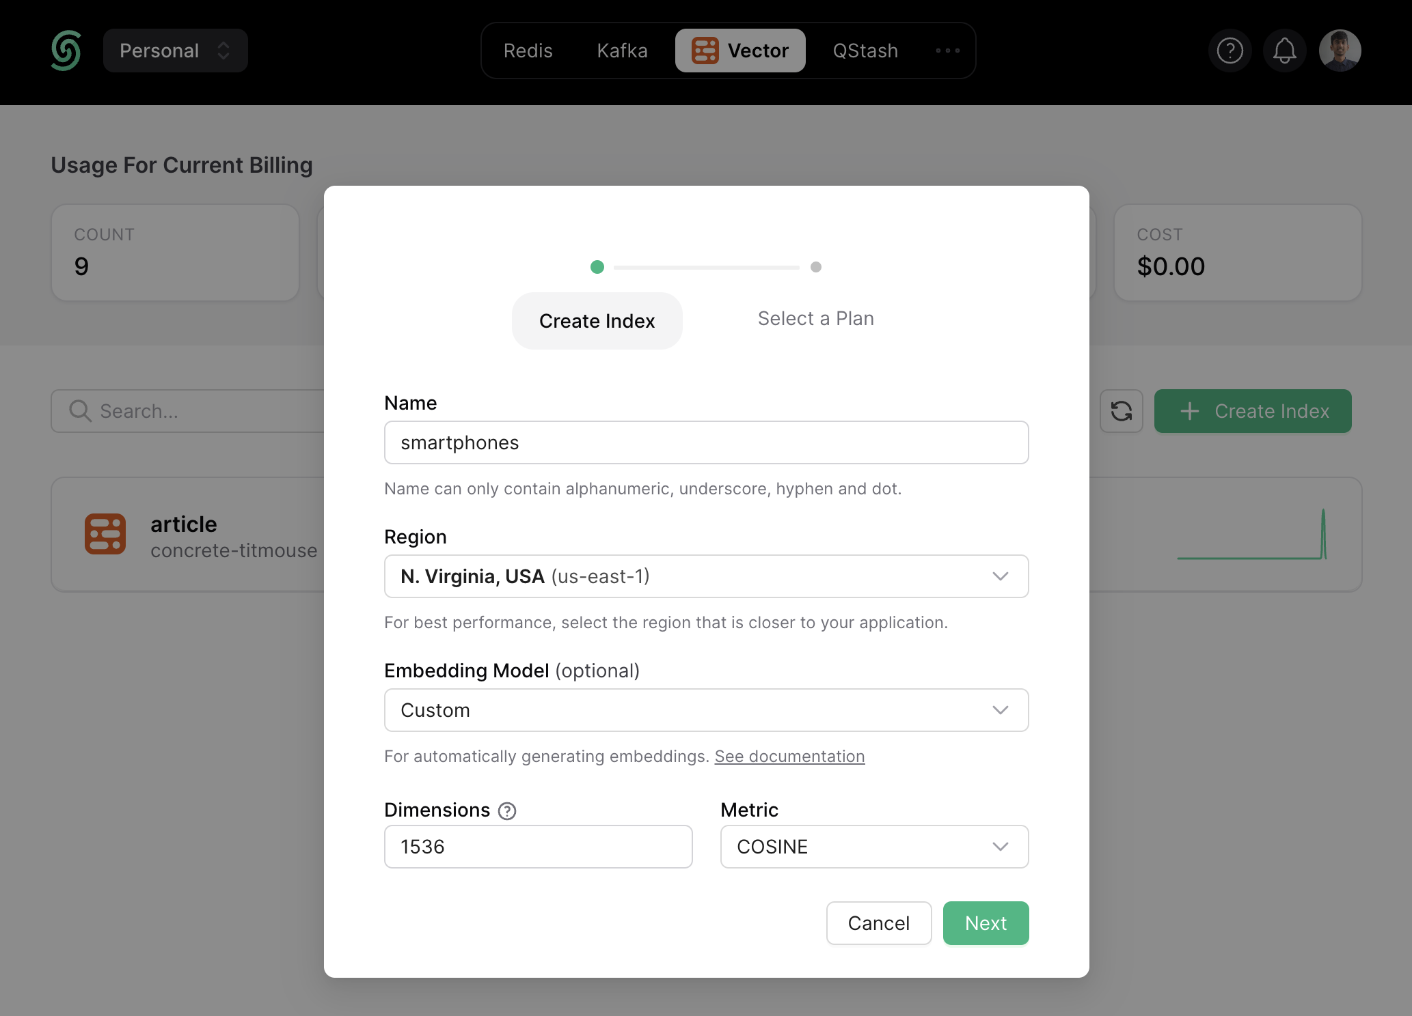Screen dimensions: 1412x1016
Task: Click the See documentation link
Action: (789, 754)
